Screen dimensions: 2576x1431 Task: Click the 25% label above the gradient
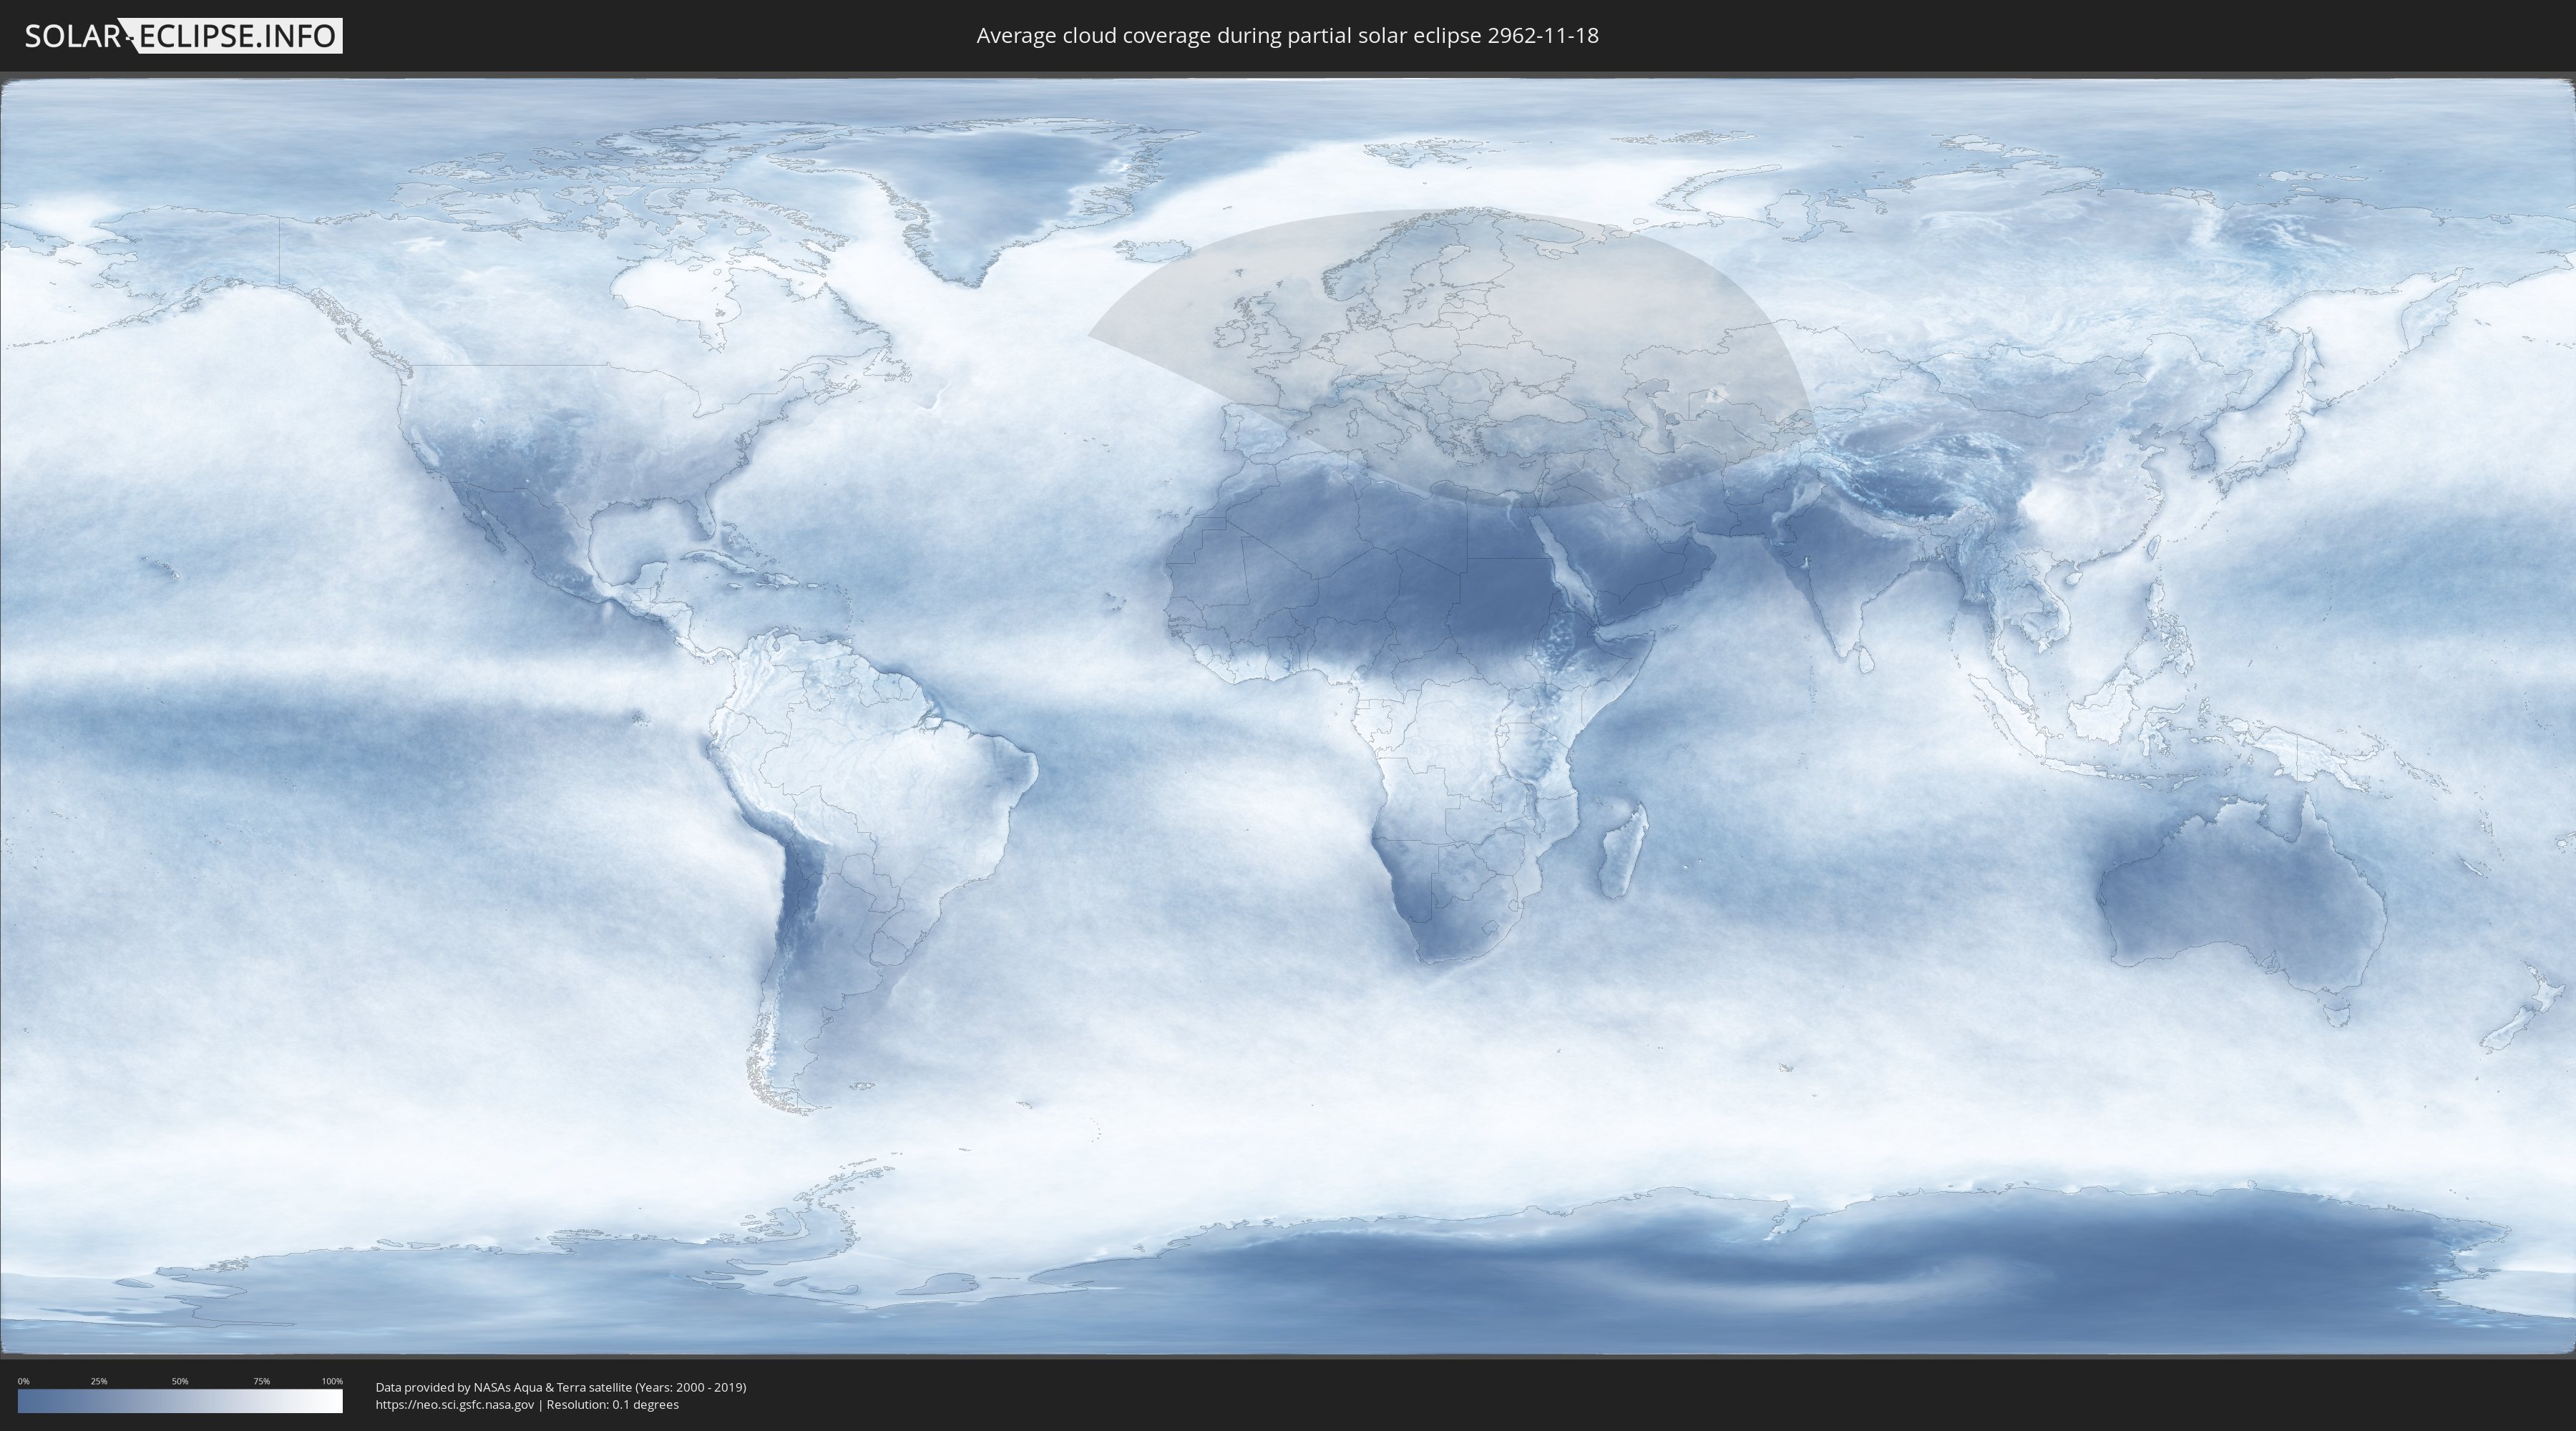99,1381
